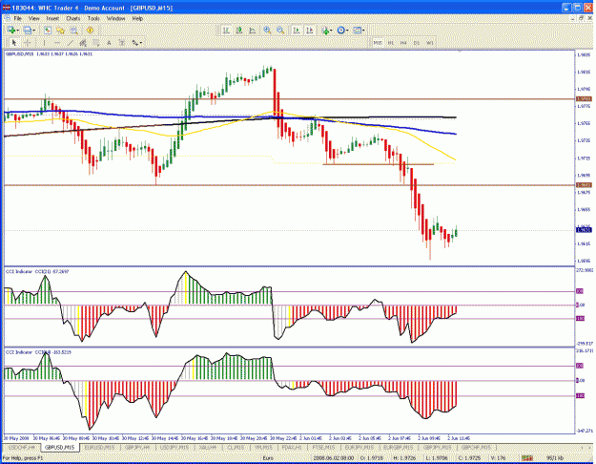Screen dimensions: 596x464
Task: Switch to the EURGBP,M15 chart tab
Action: tap(398, 447)
